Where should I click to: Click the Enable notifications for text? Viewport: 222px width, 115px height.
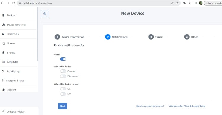click(x=69, y=45)
